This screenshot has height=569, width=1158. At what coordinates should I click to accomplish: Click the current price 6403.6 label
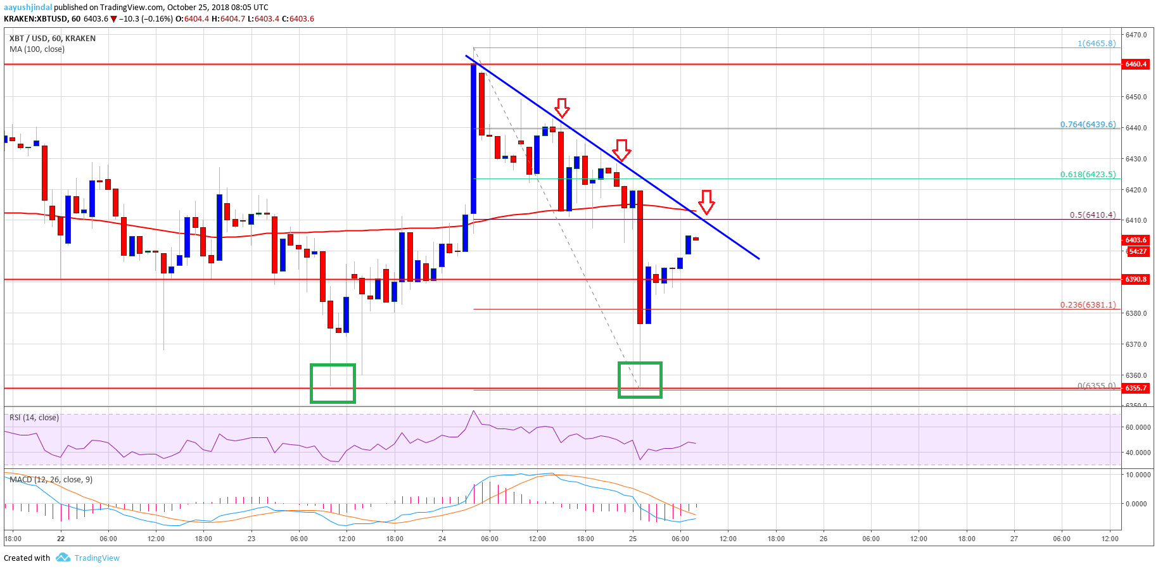[1135, 240]
